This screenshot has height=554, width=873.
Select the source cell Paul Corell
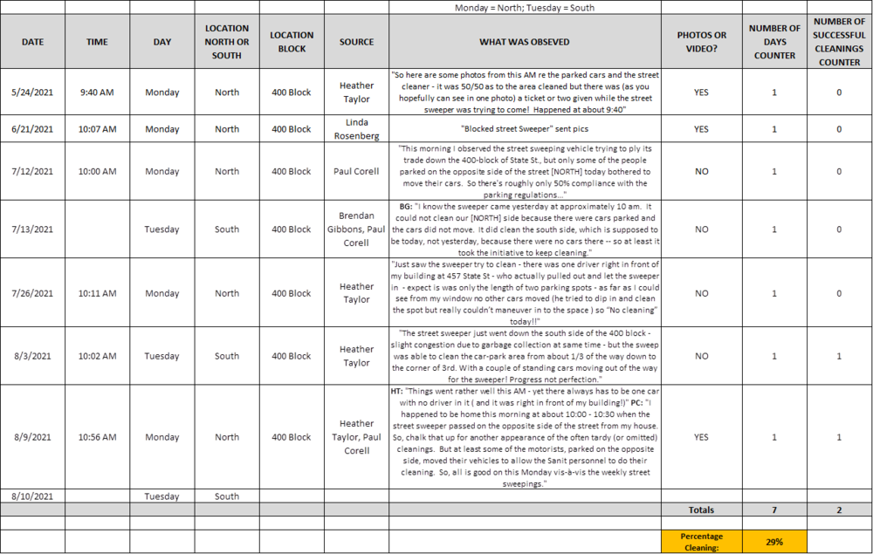coord(356,171)
